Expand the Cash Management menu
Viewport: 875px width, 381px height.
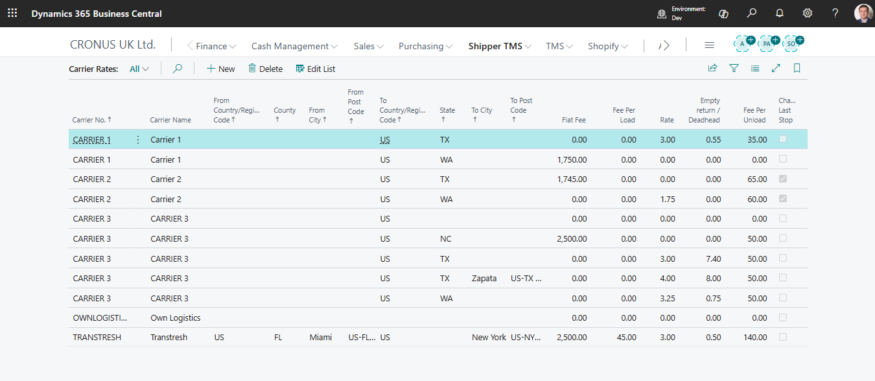pos(294,46)
